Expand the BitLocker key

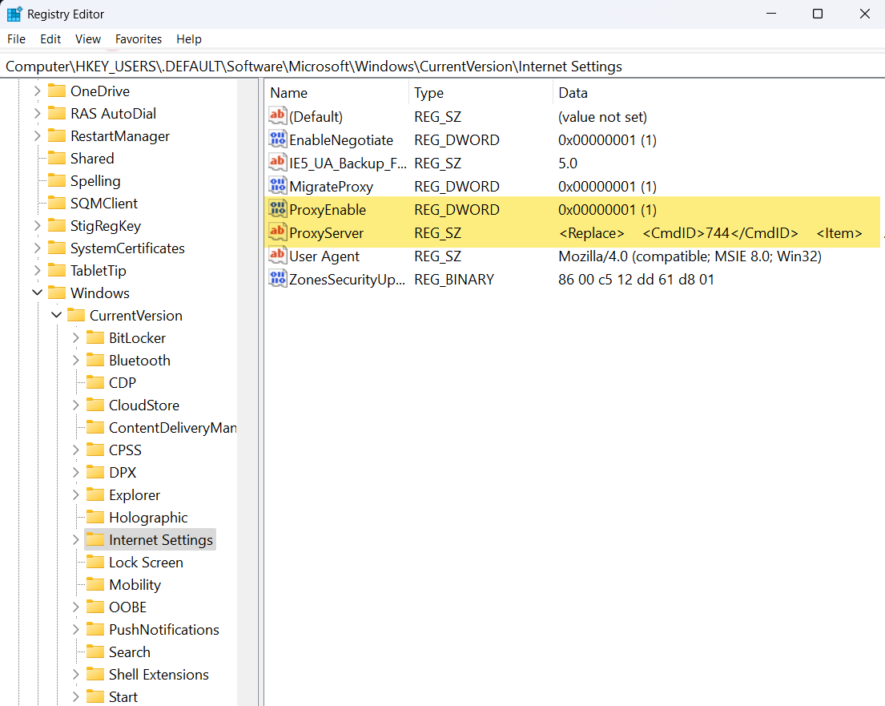pyautogui.click(x=76, y=338)
